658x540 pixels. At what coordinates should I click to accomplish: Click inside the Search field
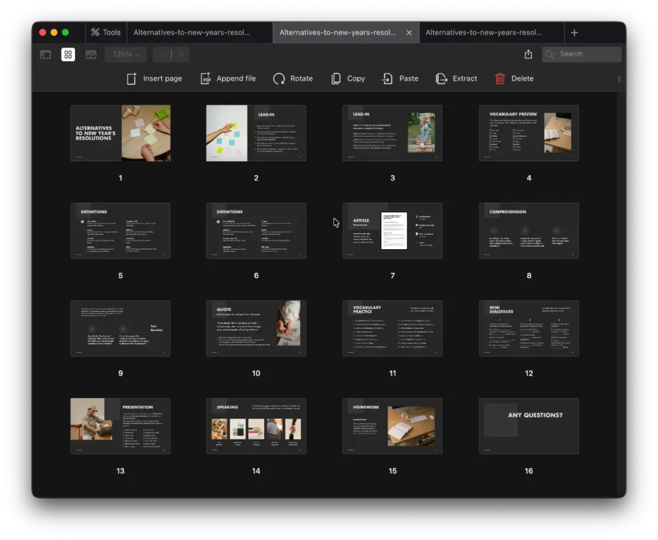587,55
